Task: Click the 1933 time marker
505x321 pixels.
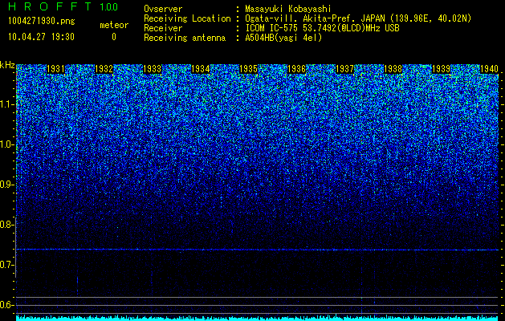Action: point(152,69)
